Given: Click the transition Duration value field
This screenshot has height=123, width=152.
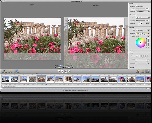Looking at the screenshot, I should pos(148,21).
